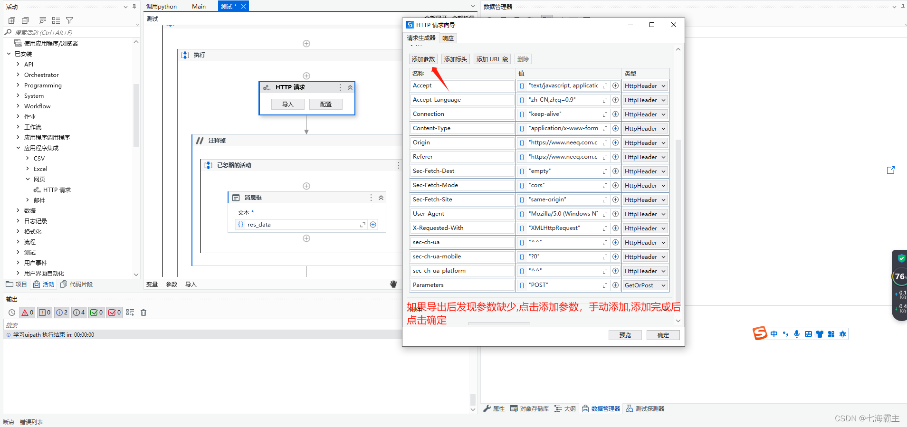Screen dimensions: 907x427
Task: Click the output panel search field
Action: 202,325
